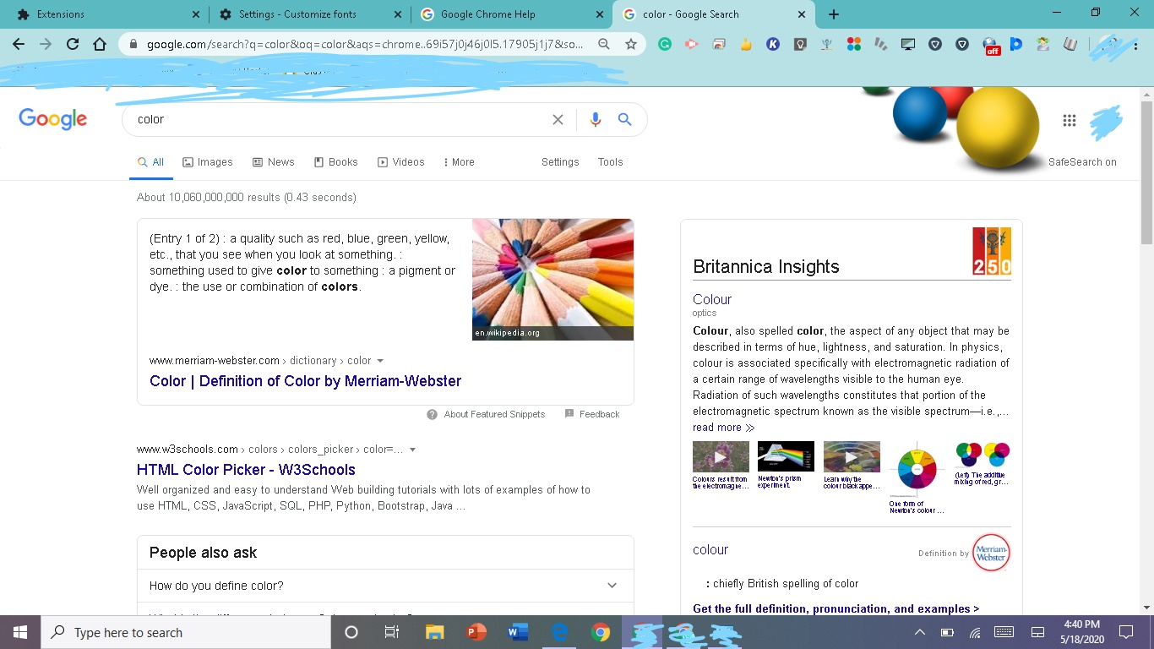This screenshot has width=1154, height=649.
Task: Click the zoom magnifier in address bar
Action: click(604, 44)
